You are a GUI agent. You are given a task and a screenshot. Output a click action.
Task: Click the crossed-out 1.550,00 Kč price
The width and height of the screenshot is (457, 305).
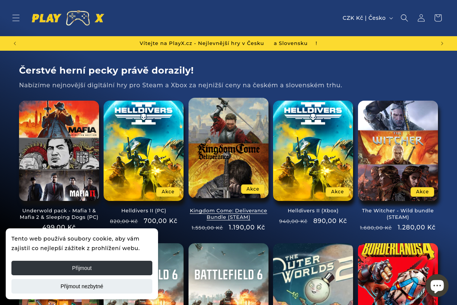207,228
